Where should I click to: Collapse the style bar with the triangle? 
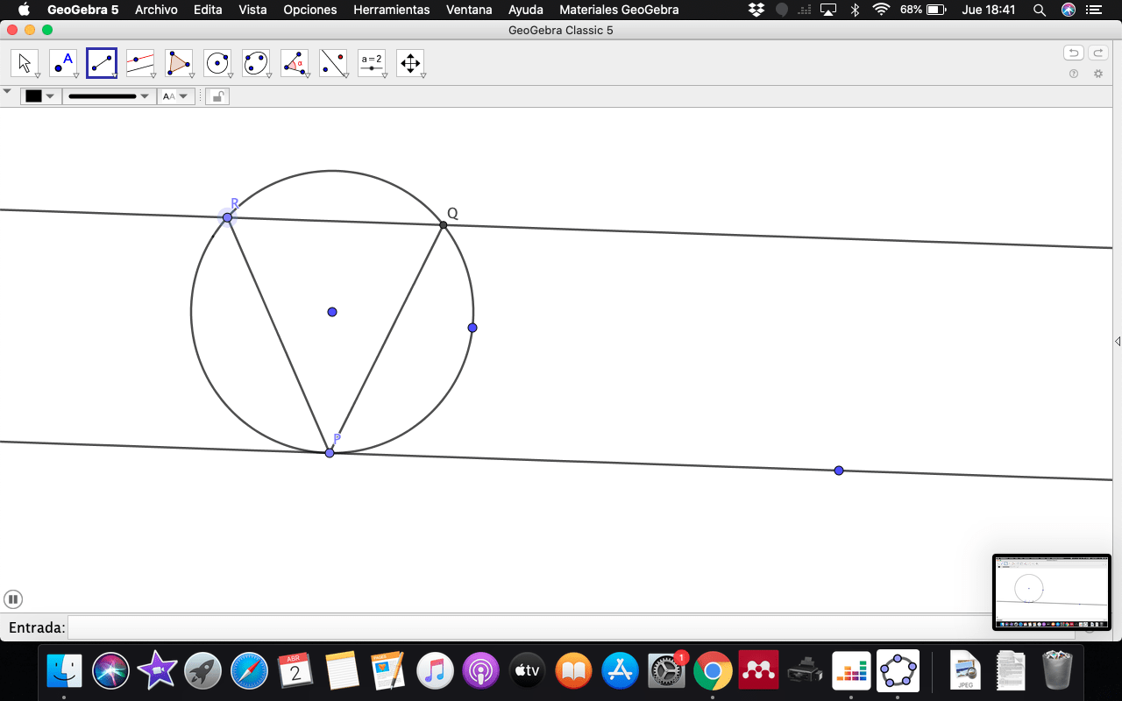pyautogui.click(x=8, y=91)
